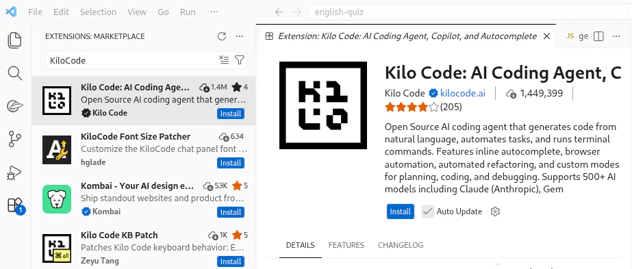Viewport: 632px width, 269px height.
Task: Open the Explorer view in activity bar
Action: 15,40
